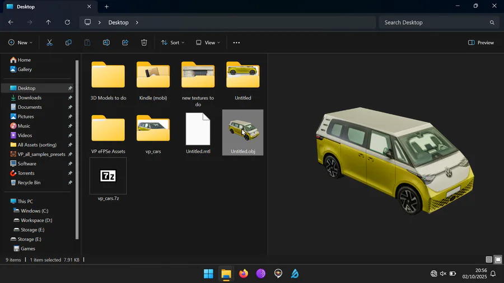504x283 pixels.
Task: Close the Desktop tab
Action: [x=89, y=6]
